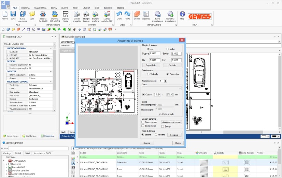Click Salva impostazioni gear icon
The image size is (282, 178).
coord(157,14)
